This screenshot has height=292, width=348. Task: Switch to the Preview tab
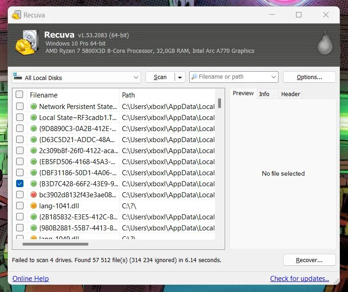(x=243, y=93)
